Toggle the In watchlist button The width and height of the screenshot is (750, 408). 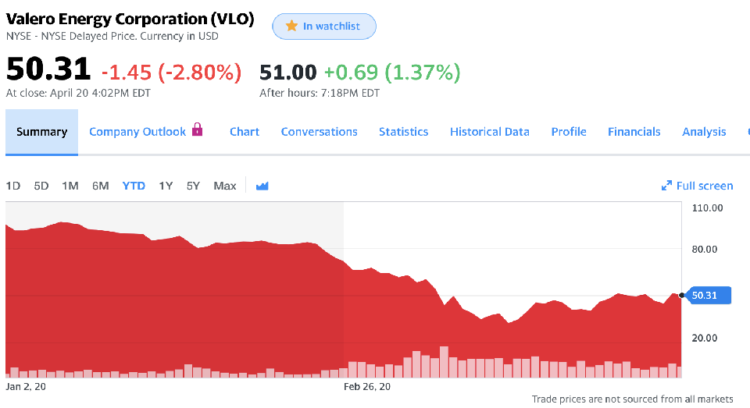pos(323,27)
